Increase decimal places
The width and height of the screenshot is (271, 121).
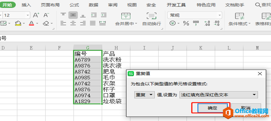pyautogui.click(x=207, y=23)
